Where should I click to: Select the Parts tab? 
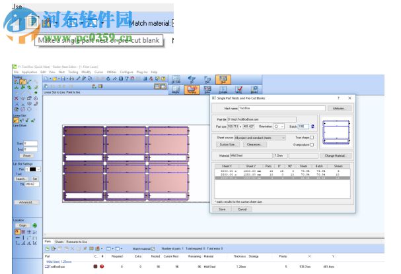[x=48, y=241]
